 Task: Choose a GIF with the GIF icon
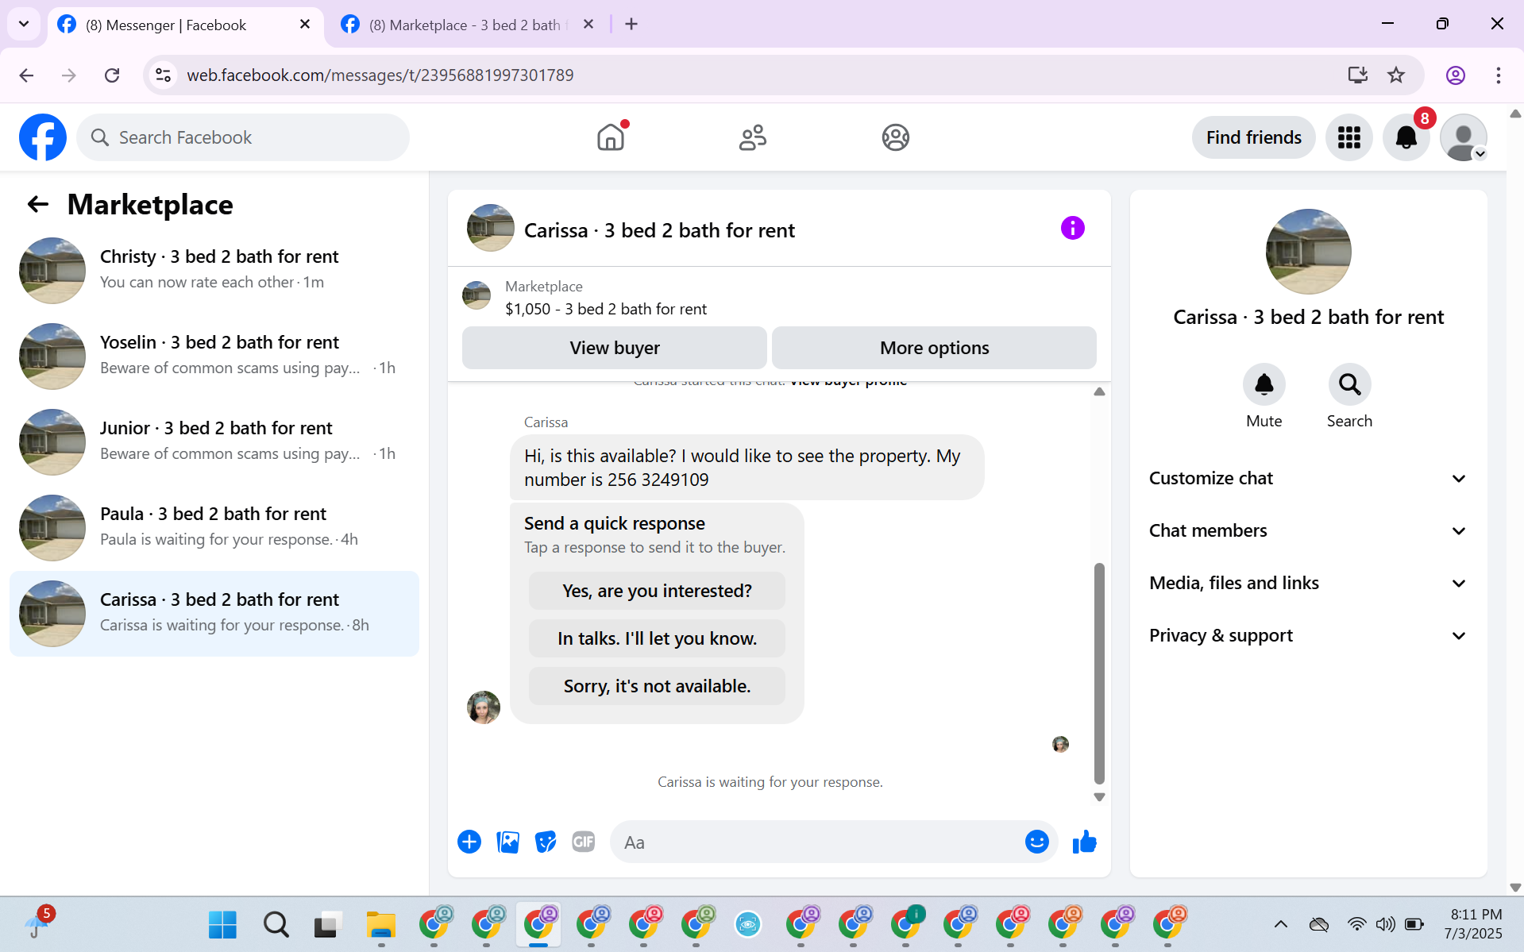coord(584,842)
